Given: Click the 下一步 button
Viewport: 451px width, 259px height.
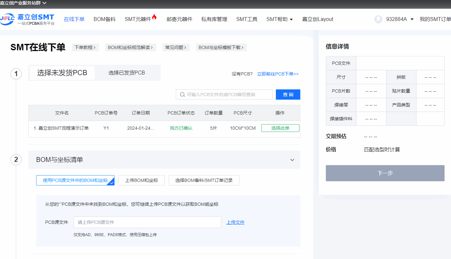Looking at the screenshot, I should point(385,173).
